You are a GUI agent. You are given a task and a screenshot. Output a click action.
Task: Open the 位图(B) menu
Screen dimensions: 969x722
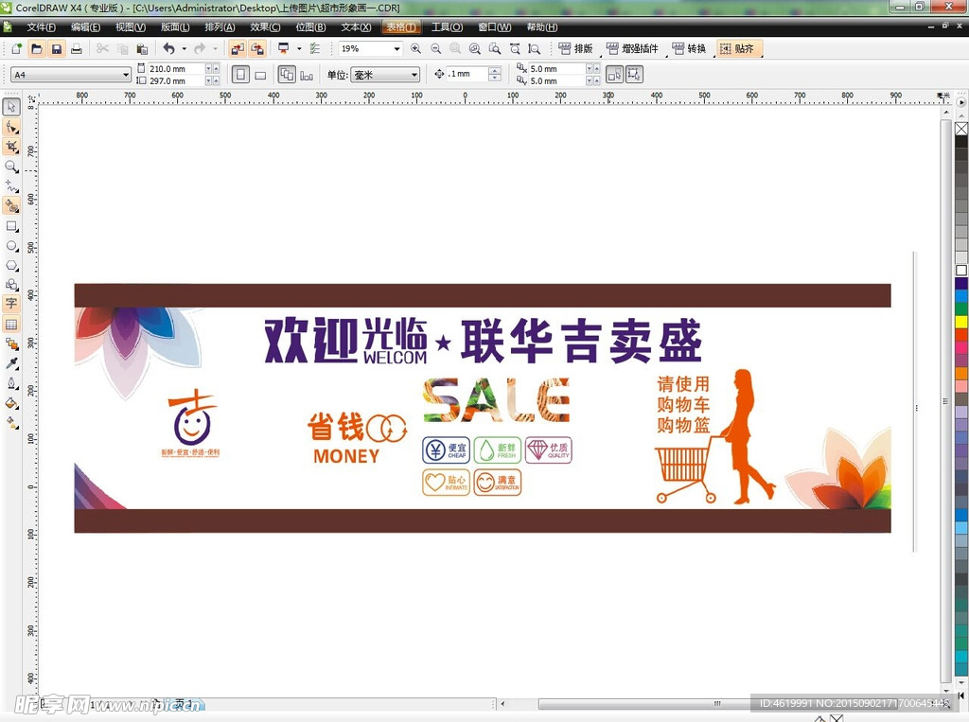[x=310, y=27]
